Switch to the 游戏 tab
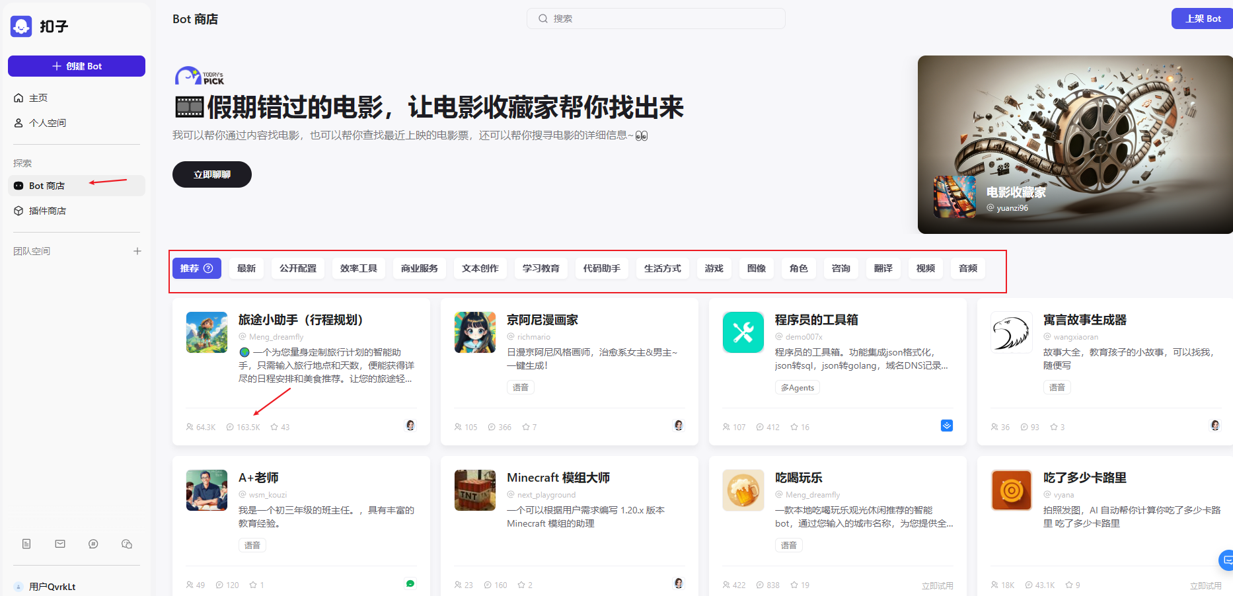The image size is (1233, 596). click(714, 268)
